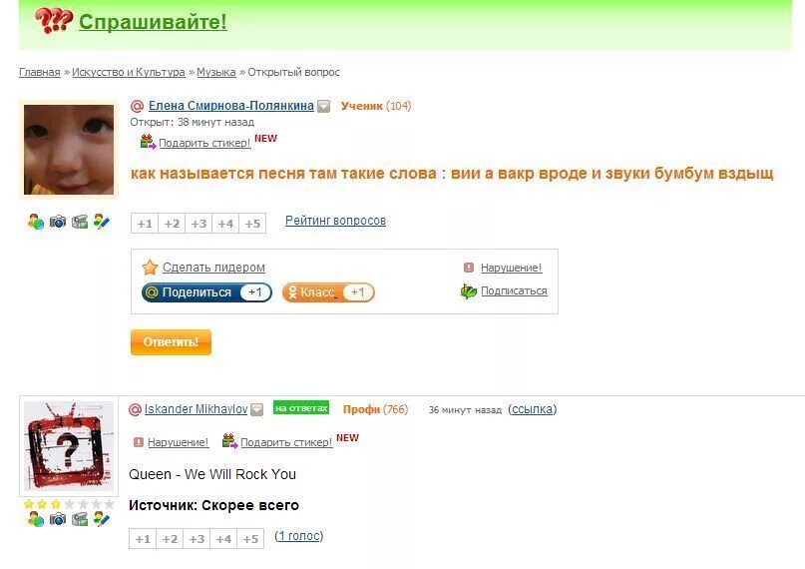Rate Iskander's answer +3
Viewport: 805px width, 569px height.
197,539
